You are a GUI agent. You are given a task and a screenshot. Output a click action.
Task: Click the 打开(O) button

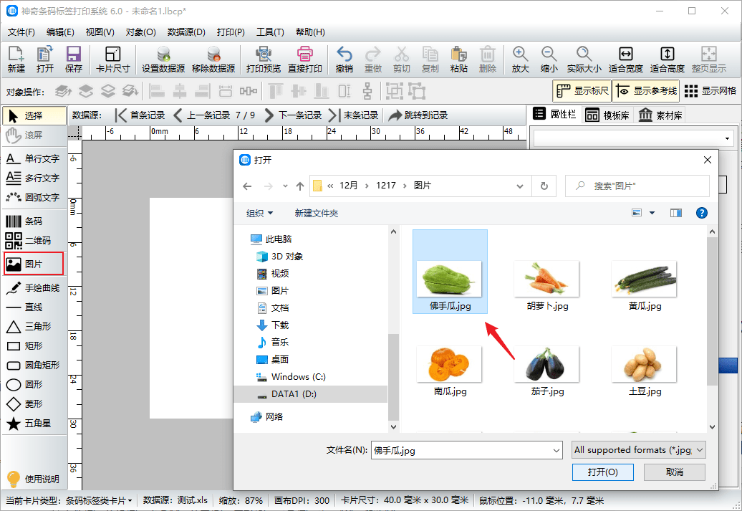pyautogui.click(x=605, y=473)
